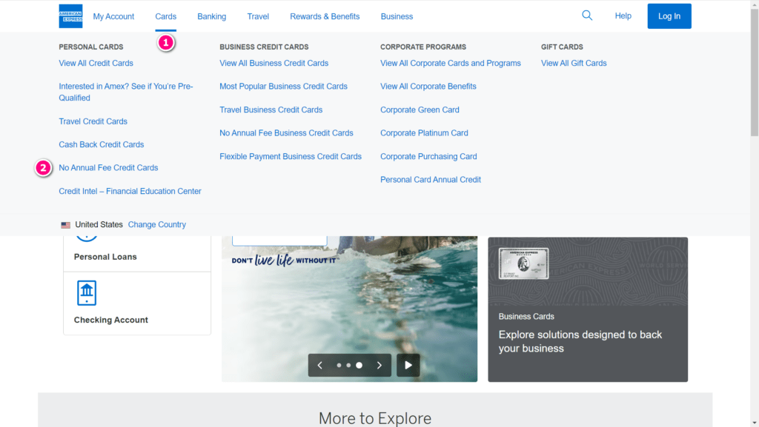Click the 'Don't live life without it' banner
This screenshot has width=759, height=427.
284,260
